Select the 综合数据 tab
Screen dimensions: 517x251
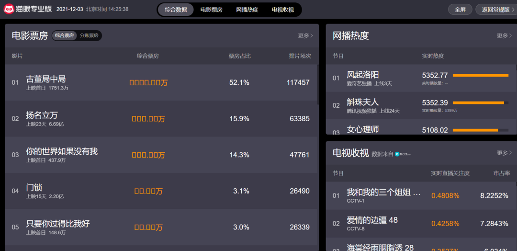tap(176, 10)
